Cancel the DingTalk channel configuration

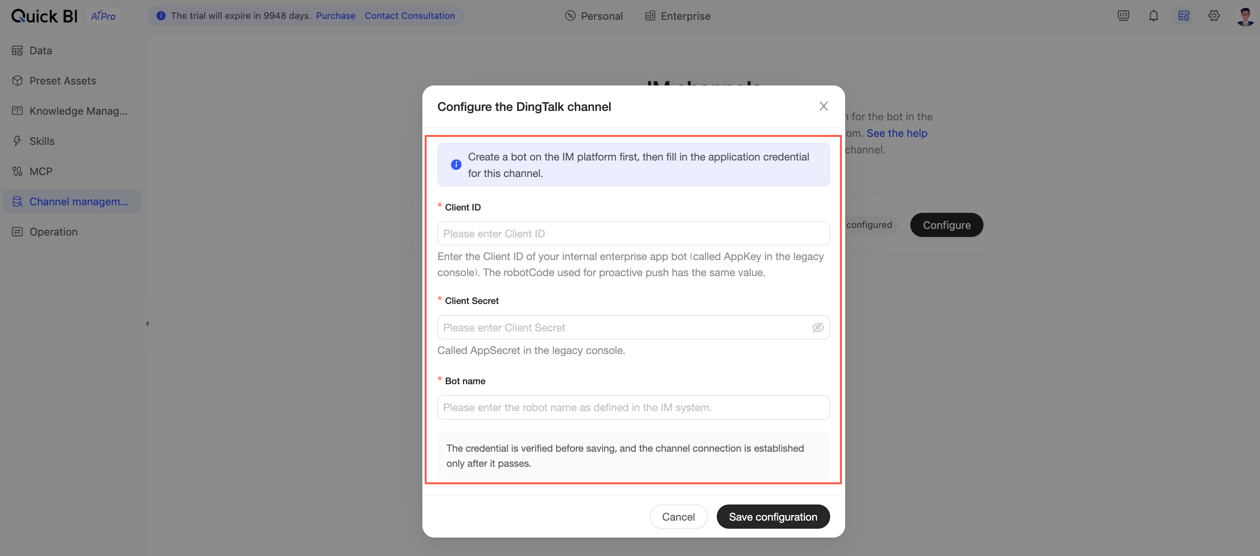[679, 517]
